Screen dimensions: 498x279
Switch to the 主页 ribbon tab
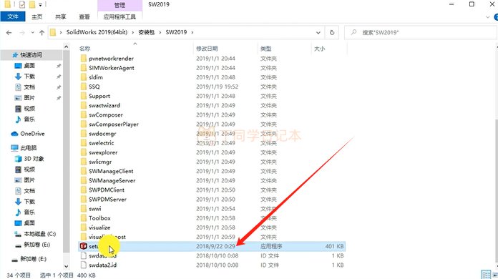(x=36, y=17)
